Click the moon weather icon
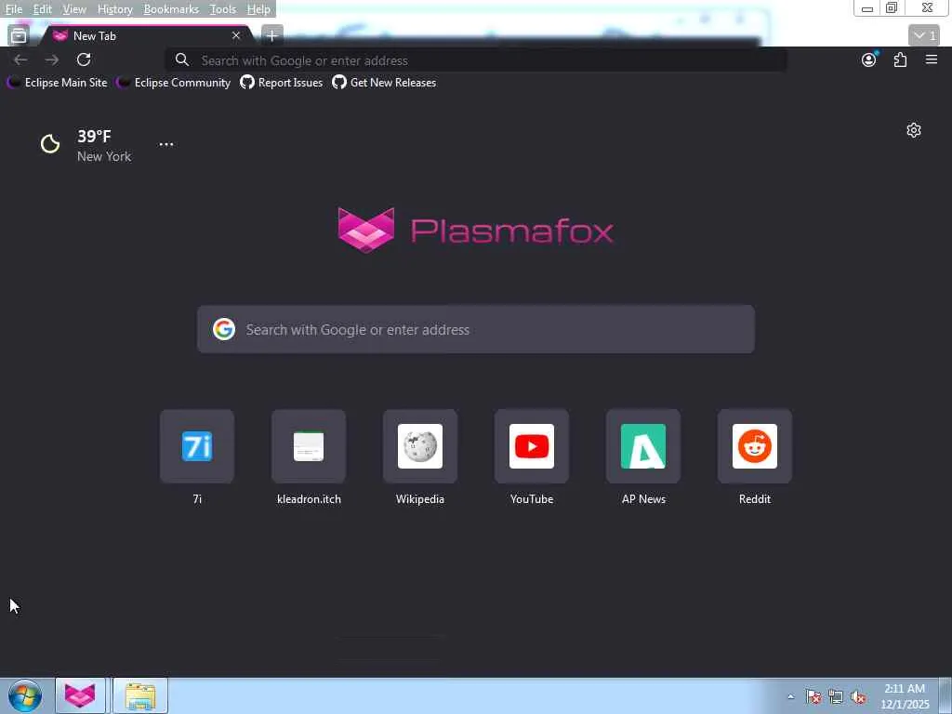The image size is (952, 714). click(50, 144)
